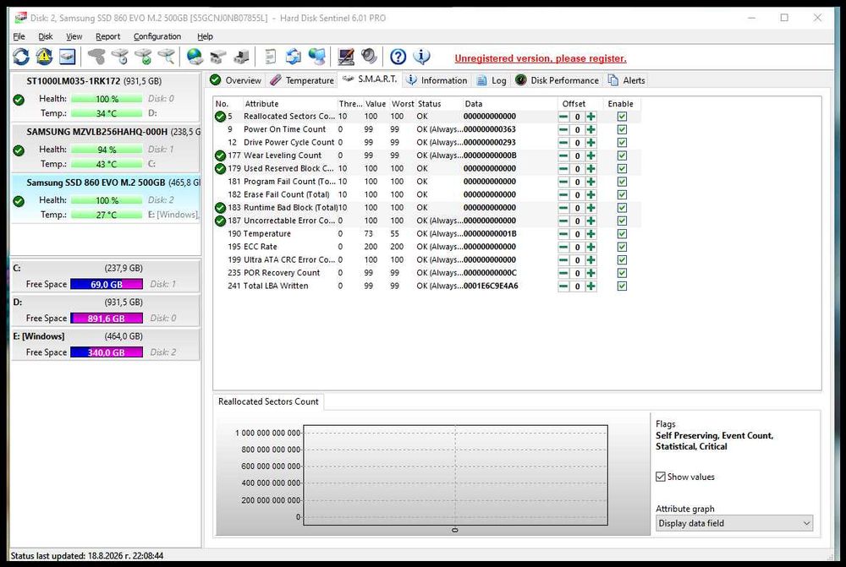The image size is (846, 567).
Task: Increase offset for Reallocated Sectors Count
Action: click(x=591, y=117)
